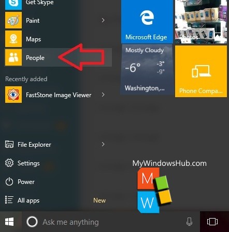Select the FastStone Image Viewer label

(59, 95)
